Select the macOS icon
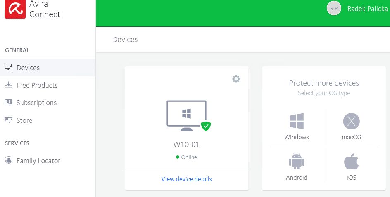Image resolution: width=390 pixels, height=197 pixels. (x=352, y=121)
